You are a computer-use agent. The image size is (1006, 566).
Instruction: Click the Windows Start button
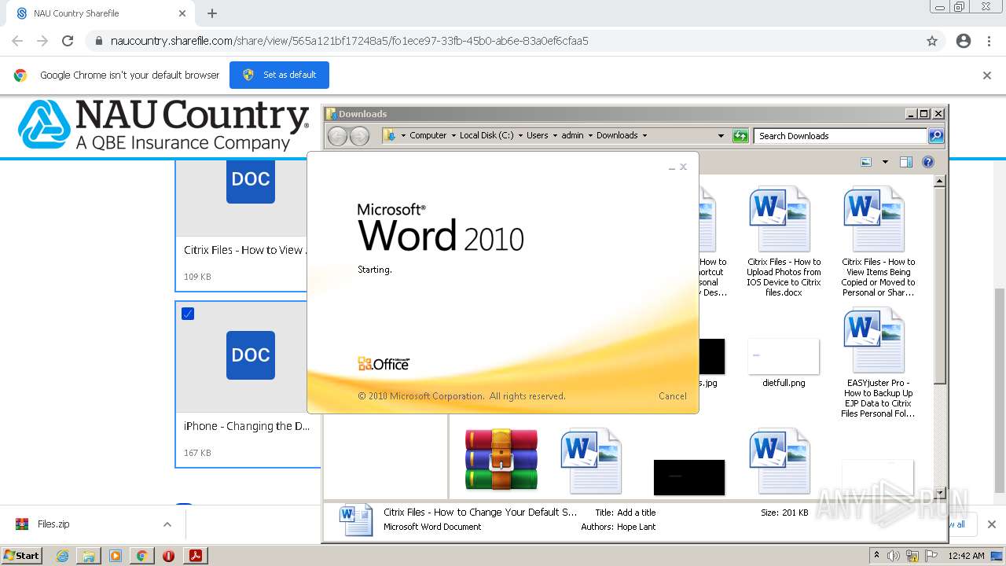pos(21,555)
